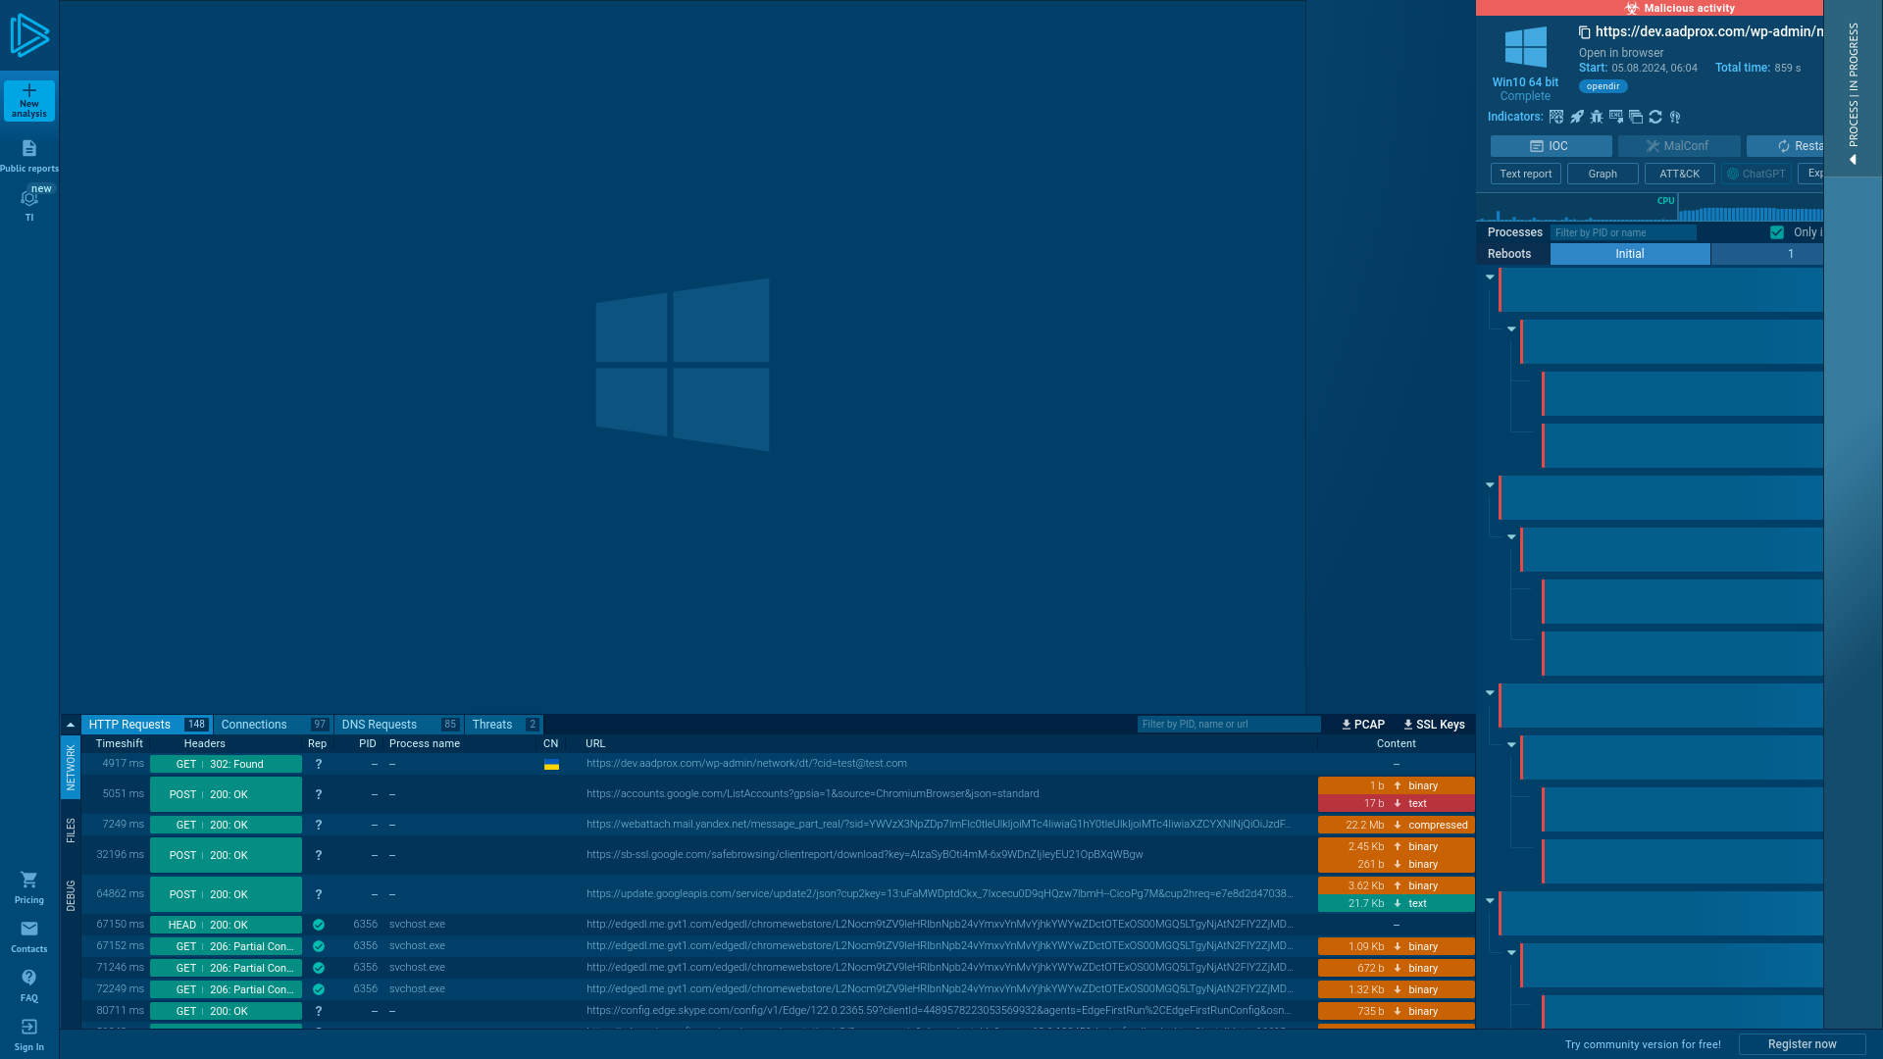The width and height of the screenshot is (1883, 1059).
Task: Open the Threats tab
Action: (504, 725)
